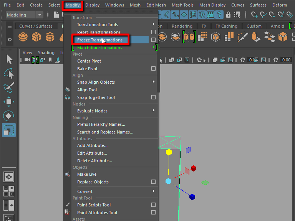Choose Center Pivot from the menu

click(x=89, y=61)
